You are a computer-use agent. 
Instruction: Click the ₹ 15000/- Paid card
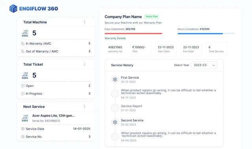[141, 49]
